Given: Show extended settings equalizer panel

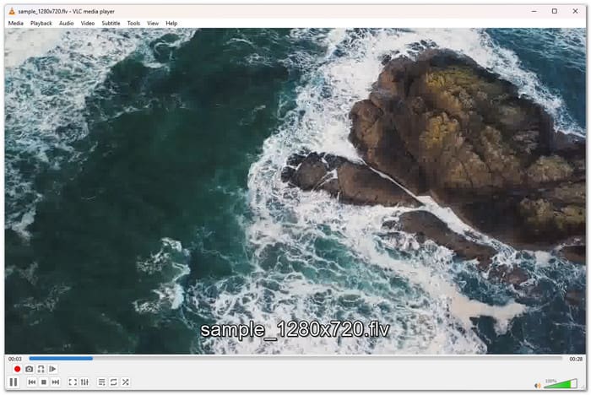Looking at the screenshot, I should (84, 382).
